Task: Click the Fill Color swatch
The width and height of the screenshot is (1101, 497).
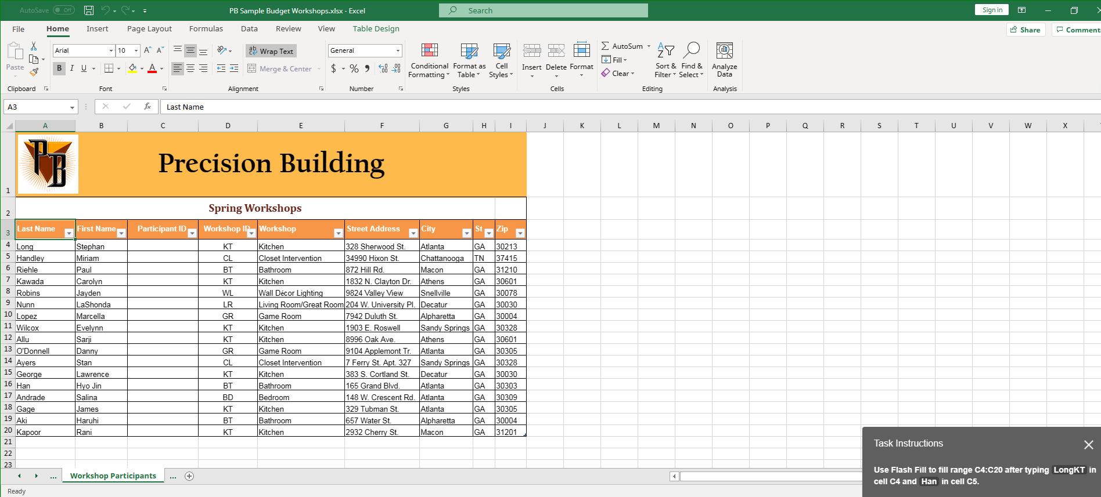Action: point(132,68)
